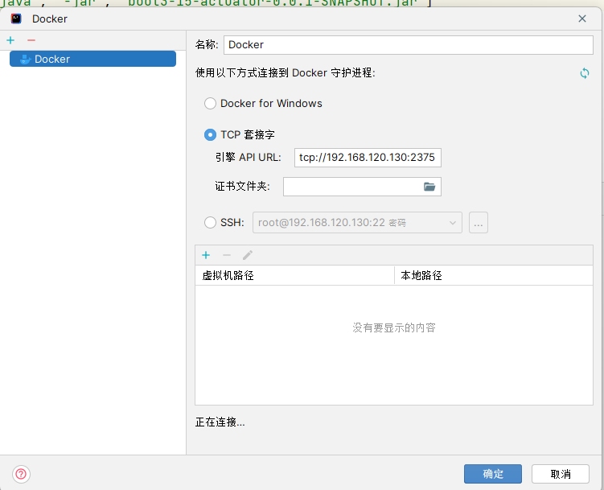
Task: Add a path mapping with plus icon
Action: click(206, 255)
